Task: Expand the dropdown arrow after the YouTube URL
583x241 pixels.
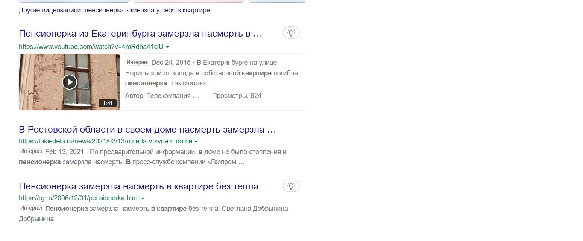Action: coord(167,47)
